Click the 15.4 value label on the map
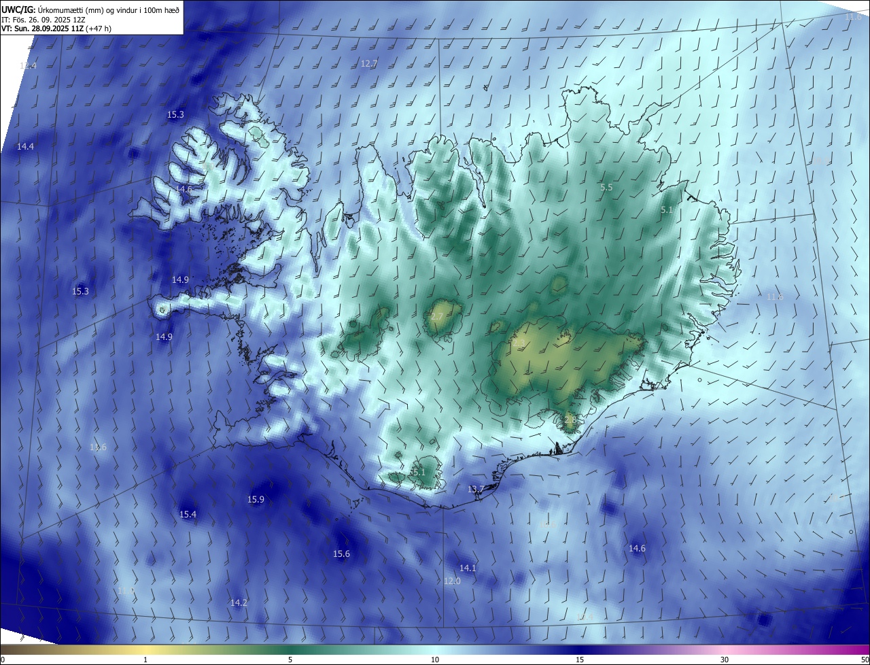 click(188, 515)
